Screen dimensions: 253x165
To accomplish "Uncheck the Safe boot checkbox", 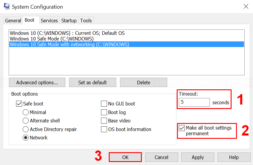I will pos(19,104).
